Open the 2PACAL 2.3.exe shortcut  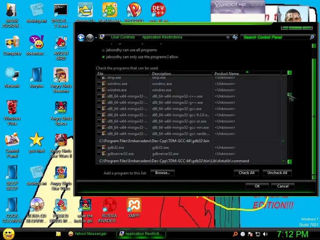(x=61, y=15)
